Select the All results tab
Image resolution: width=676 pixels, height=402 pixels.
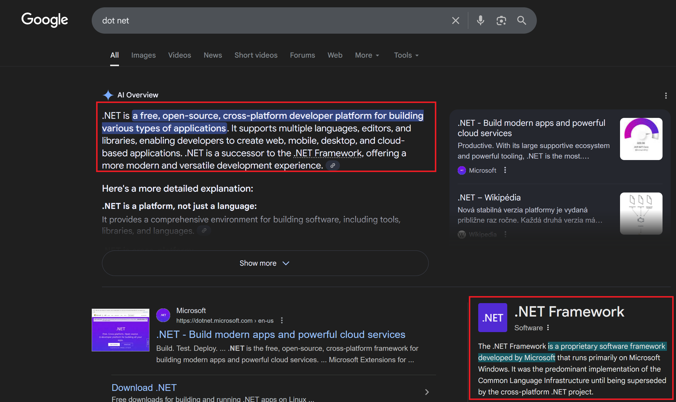(x=115, y=55)
